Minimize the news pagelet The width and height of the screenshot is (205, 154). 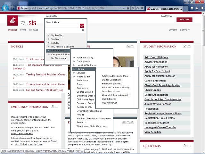(132, 46)
